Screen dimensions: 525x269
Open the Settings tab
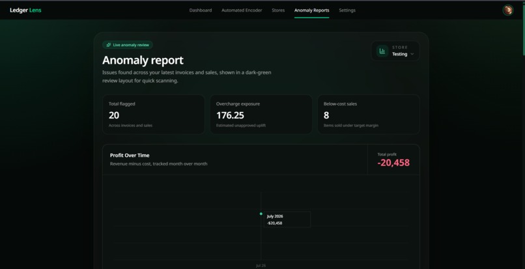point(347,10)
